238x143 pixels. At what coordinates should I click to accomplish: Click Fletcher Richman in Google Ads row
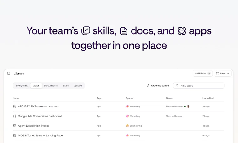click(174, 116)
